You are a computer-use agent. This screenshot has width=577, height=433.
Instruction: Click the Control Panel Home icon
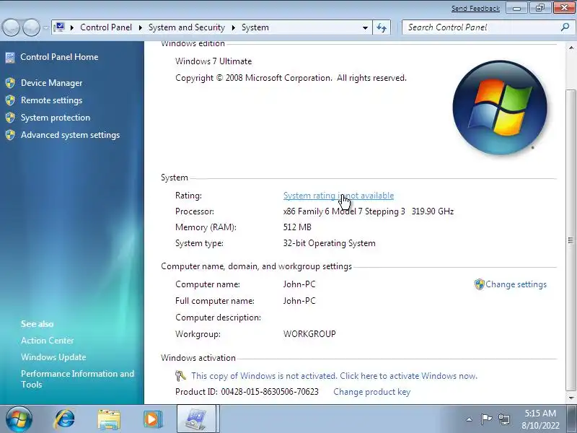[x=10, y=57]
